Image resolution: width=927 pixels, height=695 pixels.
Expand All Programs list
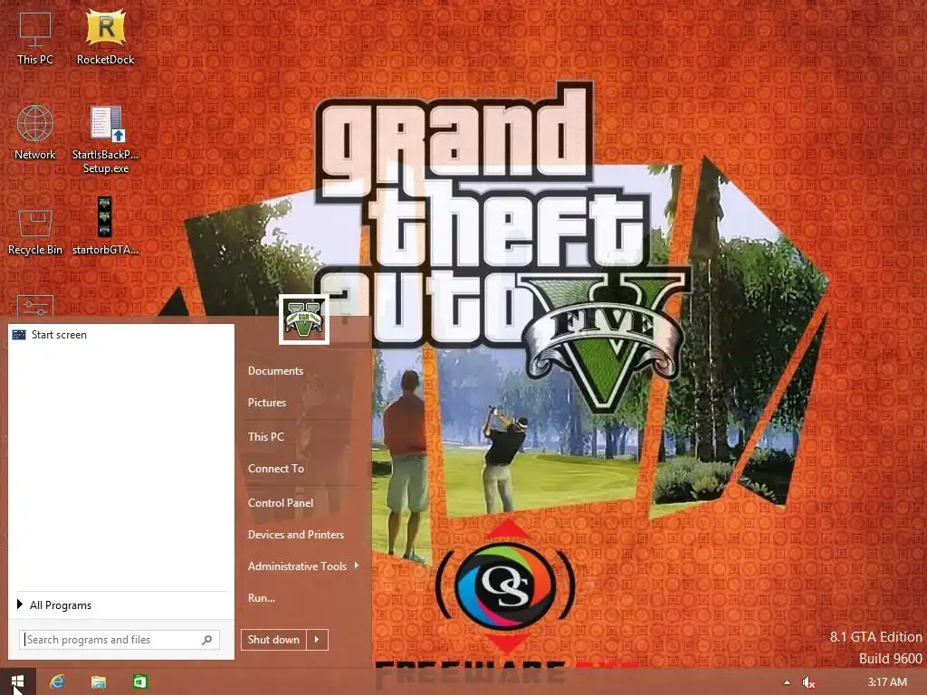click(x=54, y=605)
